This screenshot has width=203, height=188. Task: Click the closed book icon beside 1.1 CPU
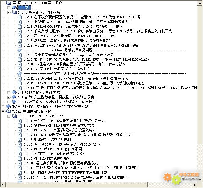click(14, 7)
